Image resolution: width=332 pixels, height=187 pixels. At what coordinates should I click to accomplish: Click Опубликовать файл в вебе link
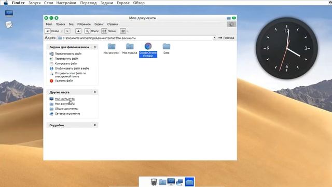click(x=72, y=68)
